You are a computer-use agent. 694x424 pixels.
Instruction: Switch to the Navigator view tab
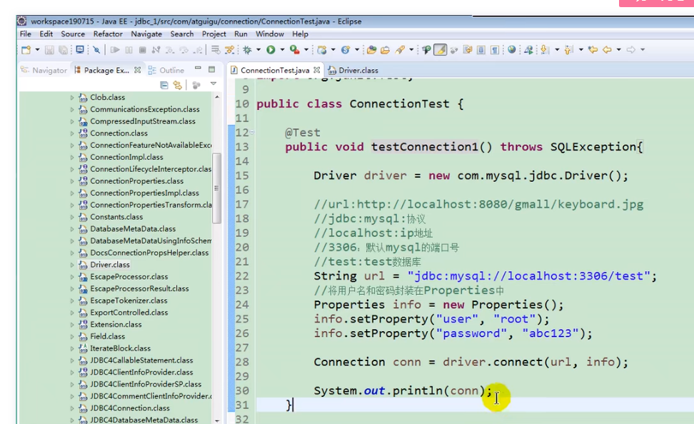(44, 71)
